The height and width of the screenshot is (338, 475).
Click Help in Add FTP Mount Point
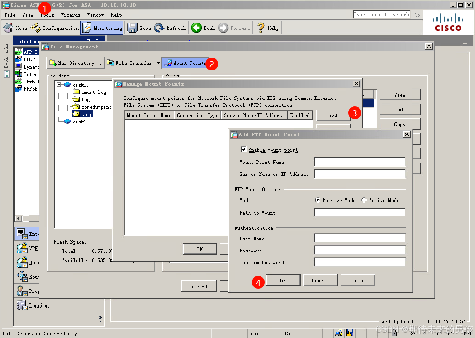[x=358, y=280]
